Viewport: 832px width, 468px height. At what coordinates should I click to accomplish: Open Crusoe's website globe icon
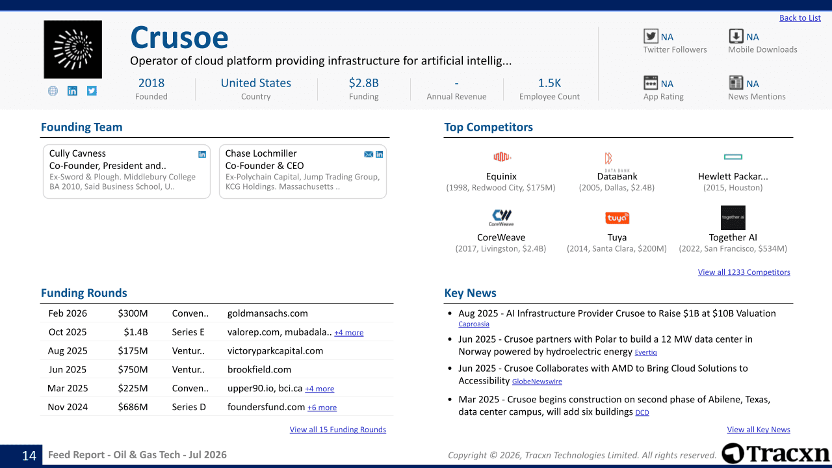pos(53,91)
